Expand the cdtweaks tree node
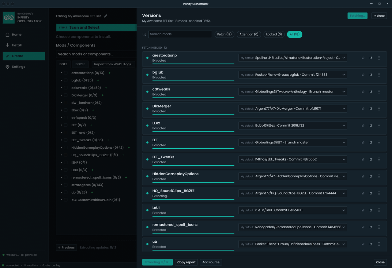This screenshot has width=392, height=268. pos(61,88)
